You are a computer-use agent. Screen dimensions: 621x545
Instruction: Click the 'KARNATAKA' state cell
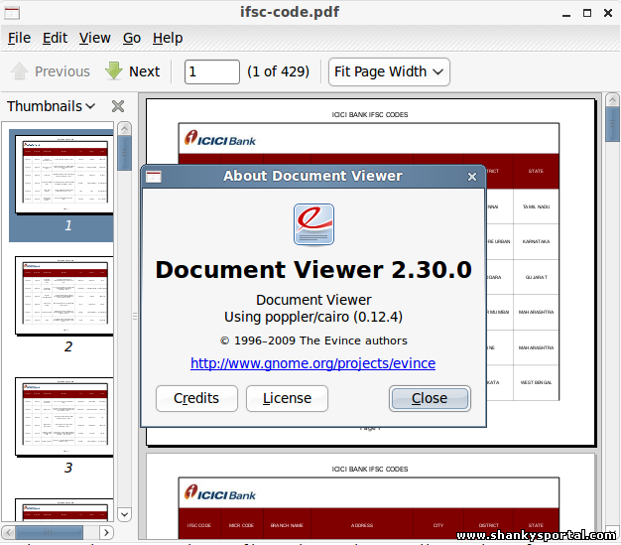tap(536, 242)
